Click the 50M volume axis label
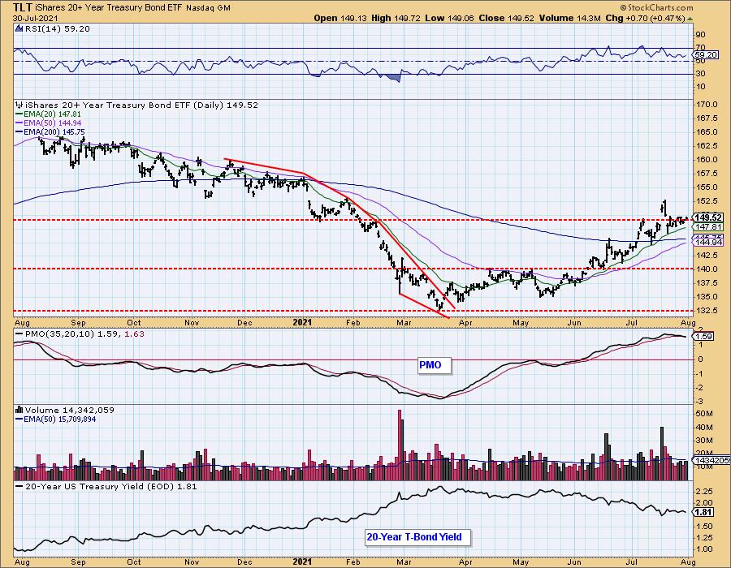The image size is (731, 568). [705, 414]
